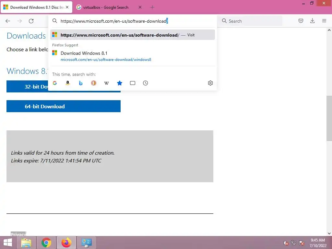
Task: Go back to the previous page
Action: click(8, 21)
